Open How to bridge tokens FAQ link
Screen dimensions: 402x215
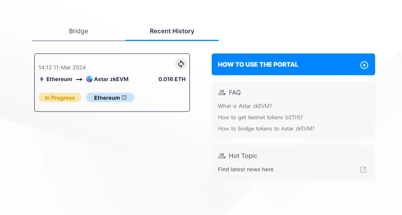pos(266,129)
